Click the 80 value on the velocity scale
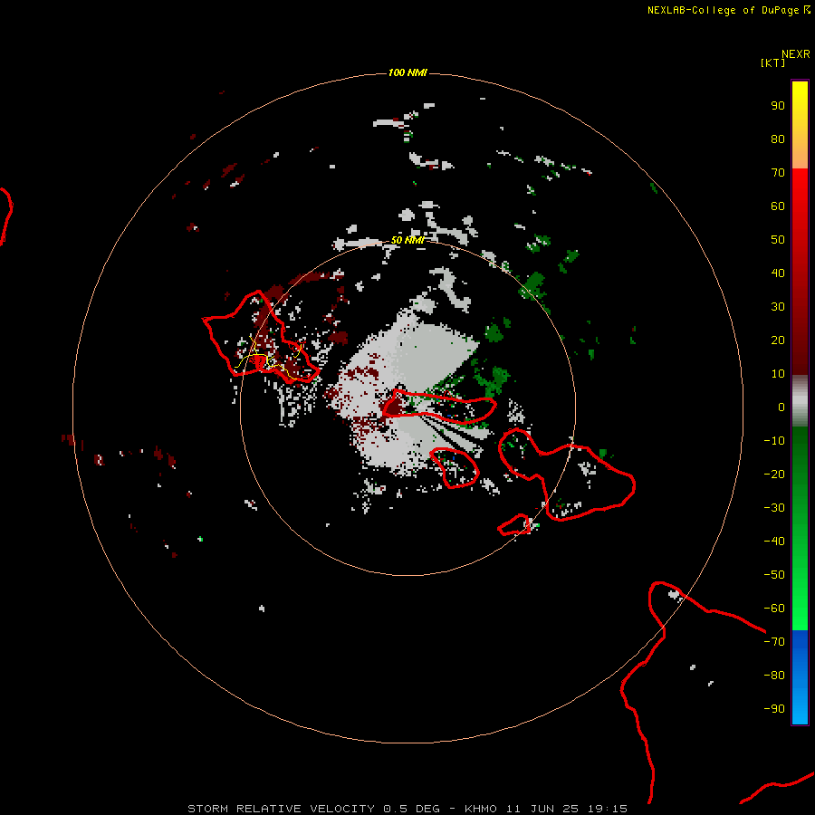Screen dimensions: 815x815 tap(778, 139)
